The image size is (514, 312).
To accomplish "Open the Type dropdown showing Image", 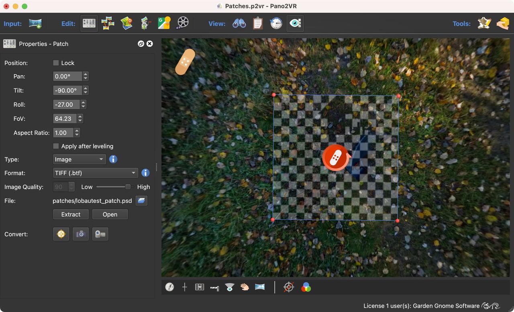I will 80,159.
